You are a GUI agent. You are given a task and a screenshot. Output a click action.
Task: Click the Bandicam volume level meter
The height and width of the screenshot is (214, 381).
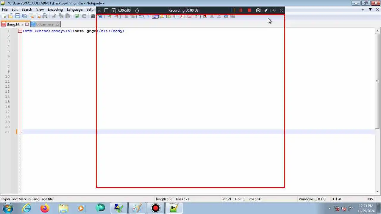233,10
